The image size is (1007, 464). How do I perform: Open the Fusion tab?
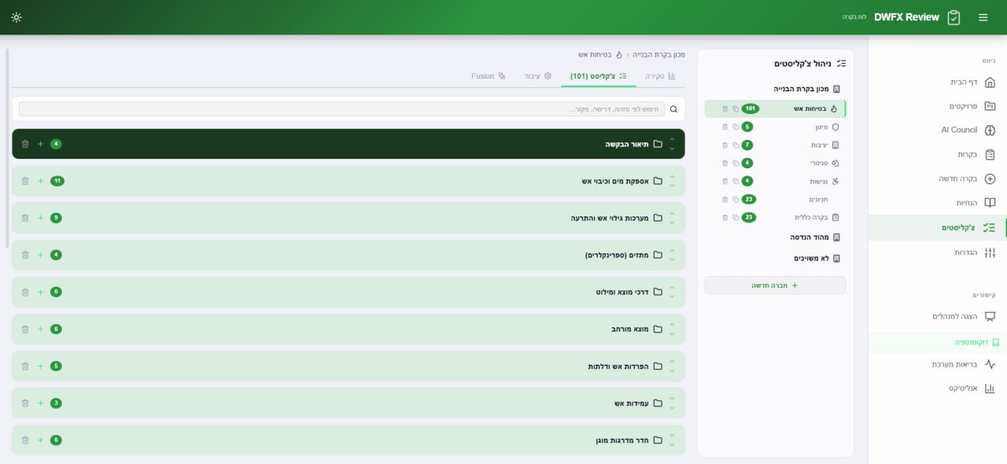488,76
